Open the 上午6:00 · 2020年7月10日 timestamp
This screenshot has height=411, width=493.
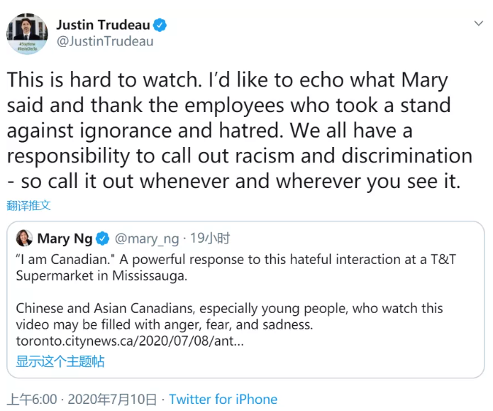point(82,400)
